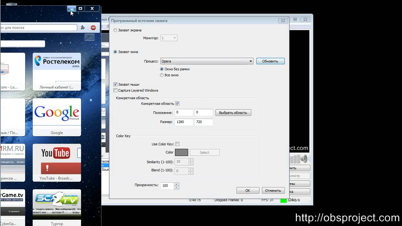This screenshot has height=226, width=402.
Task: Click the wrench settings icon in Opera
Action: point(90,37)
